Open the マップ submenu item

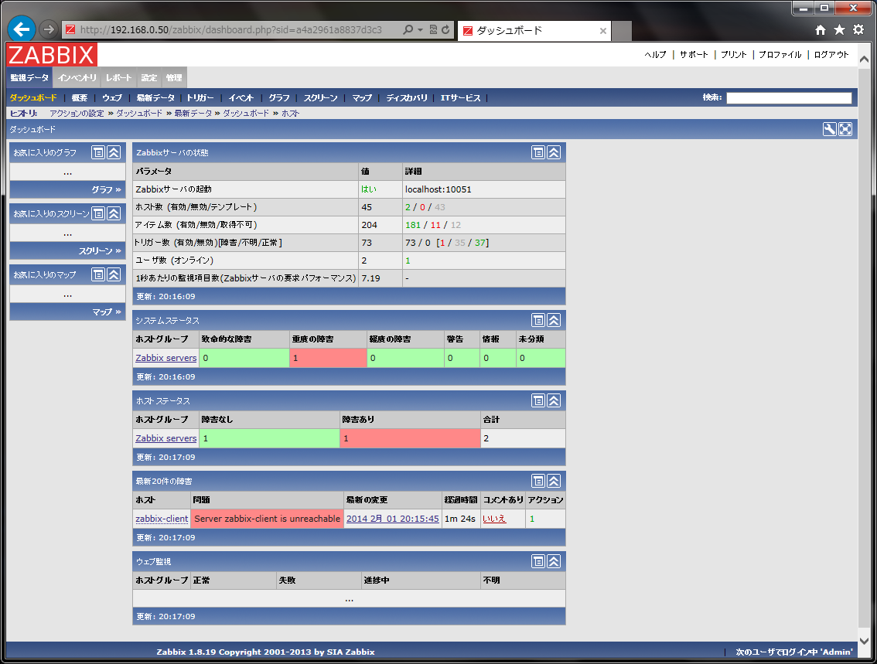click(x=362, y=98)
